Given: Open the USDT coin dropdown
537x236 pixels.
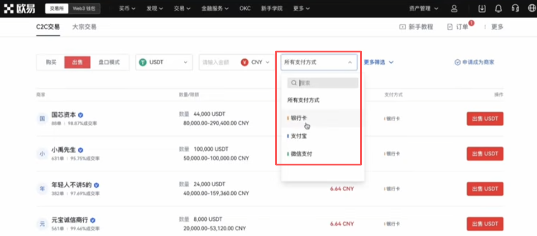Looking at the screenshot, I should [x=164, y=62].
